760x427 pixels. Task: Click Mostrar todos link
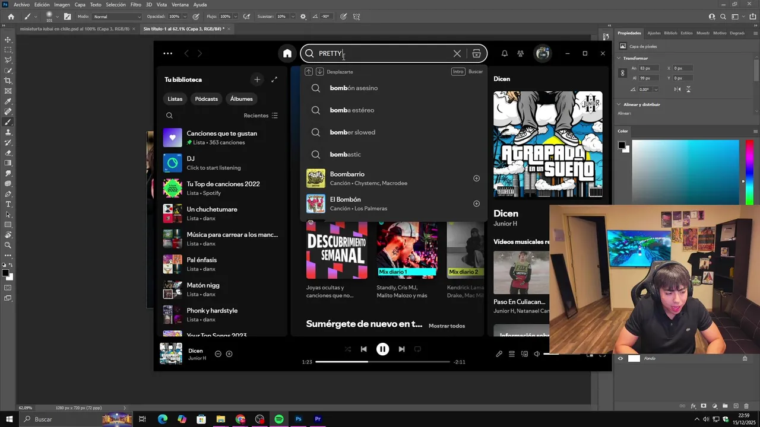coord(446,326)
